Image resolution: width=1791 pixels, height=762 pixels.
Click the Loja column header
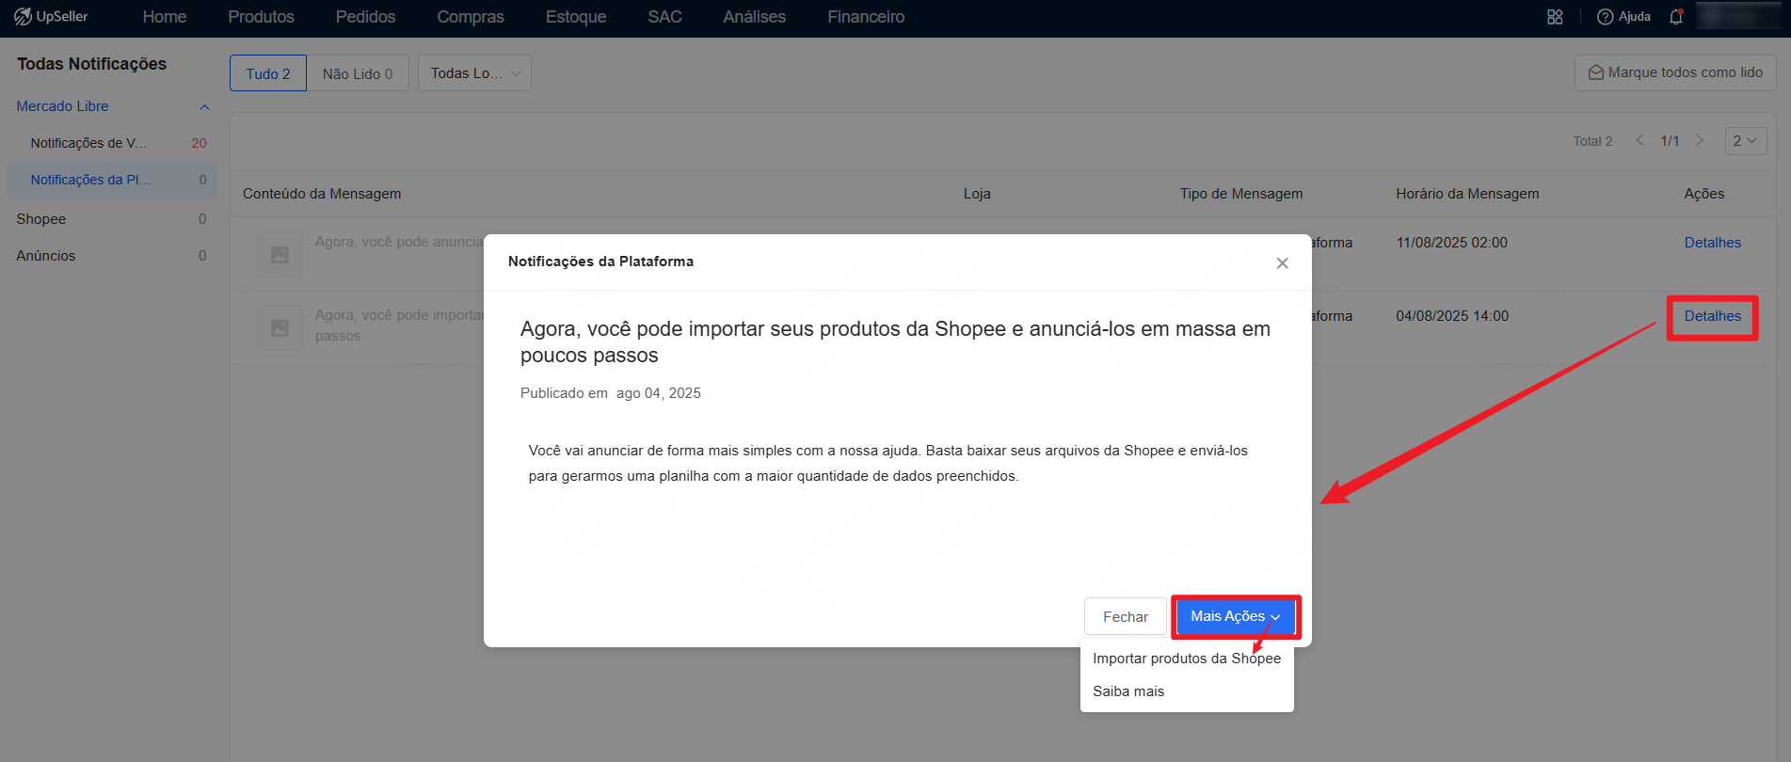point(977,194)
